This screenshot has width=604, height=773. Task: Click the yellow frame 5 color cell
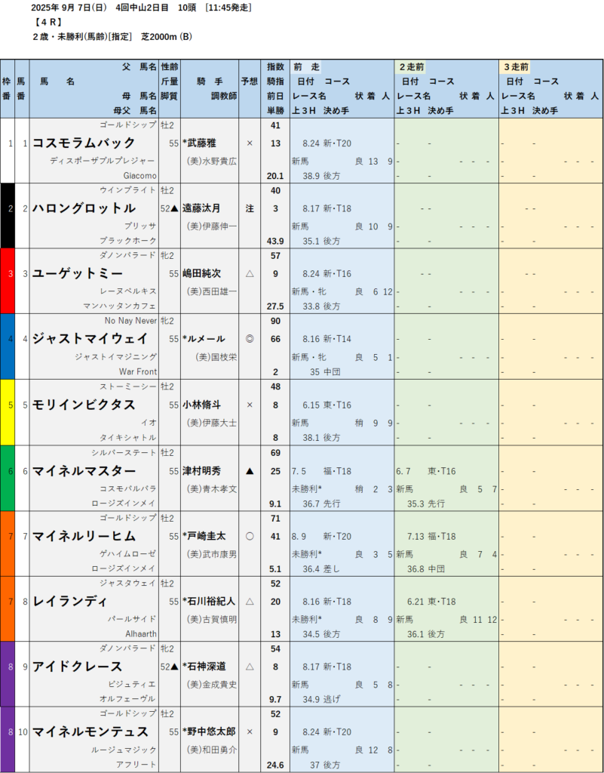(8, 412)
